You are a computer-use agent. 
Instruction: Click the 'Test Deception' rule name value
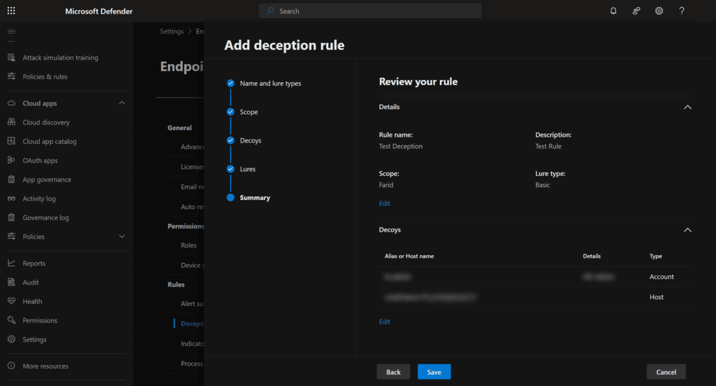[400, 146]
